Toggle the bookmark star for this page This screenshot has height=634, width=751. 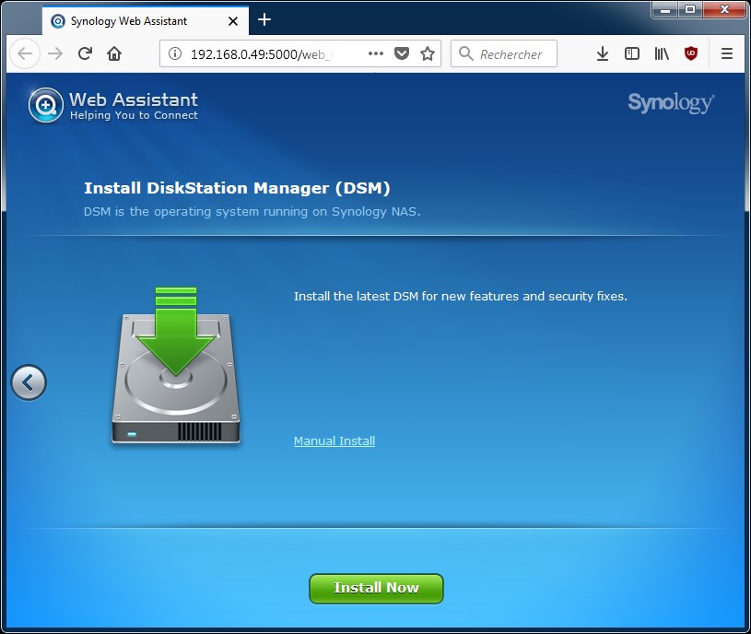point(428,54)
